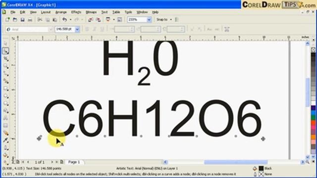Toggle bold formatting on property bar
Screen dimensions: 317x178
[87, 29]
